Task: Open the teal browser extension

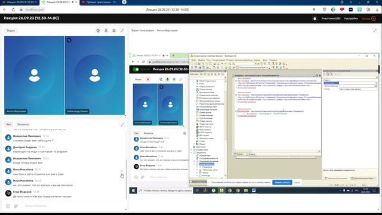Action: coord(359,10)
